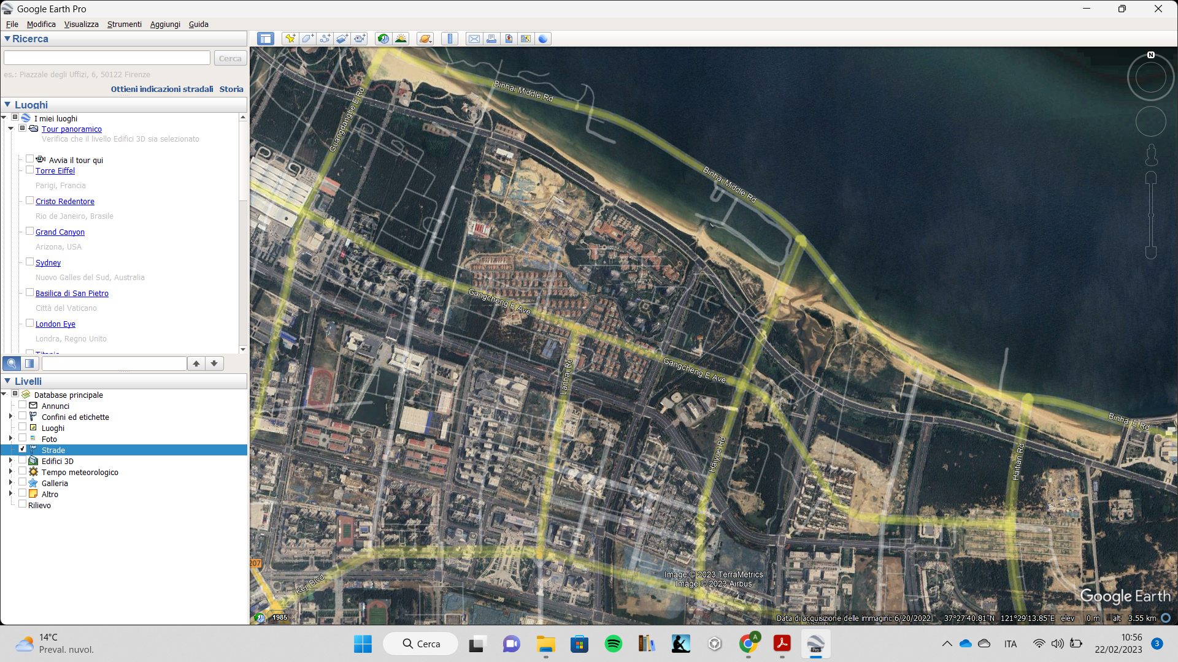1178x662 pixels.
Task: Open the Strumenti menu
Action: [x=124, y=24]
